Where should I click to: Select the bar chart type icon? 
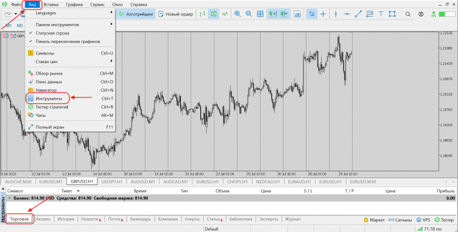tap(202, 14)
